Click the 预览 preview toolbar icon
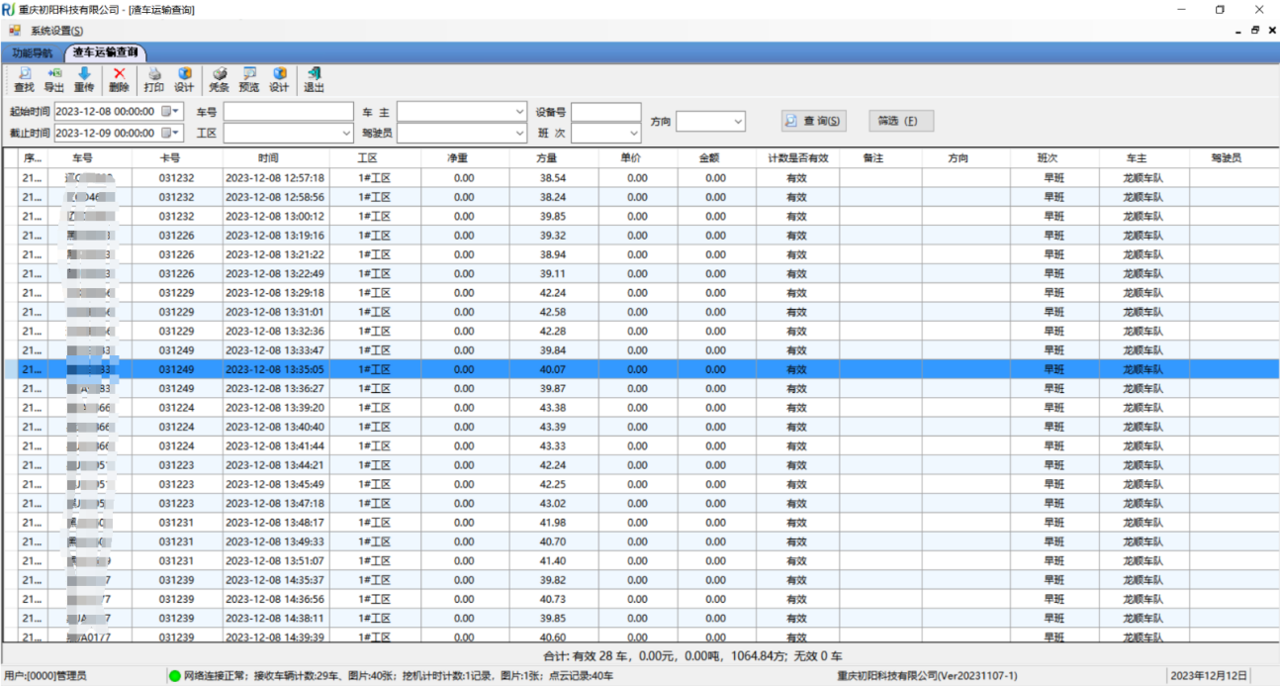Viewport: 1280px width, 686px height. 249,79
